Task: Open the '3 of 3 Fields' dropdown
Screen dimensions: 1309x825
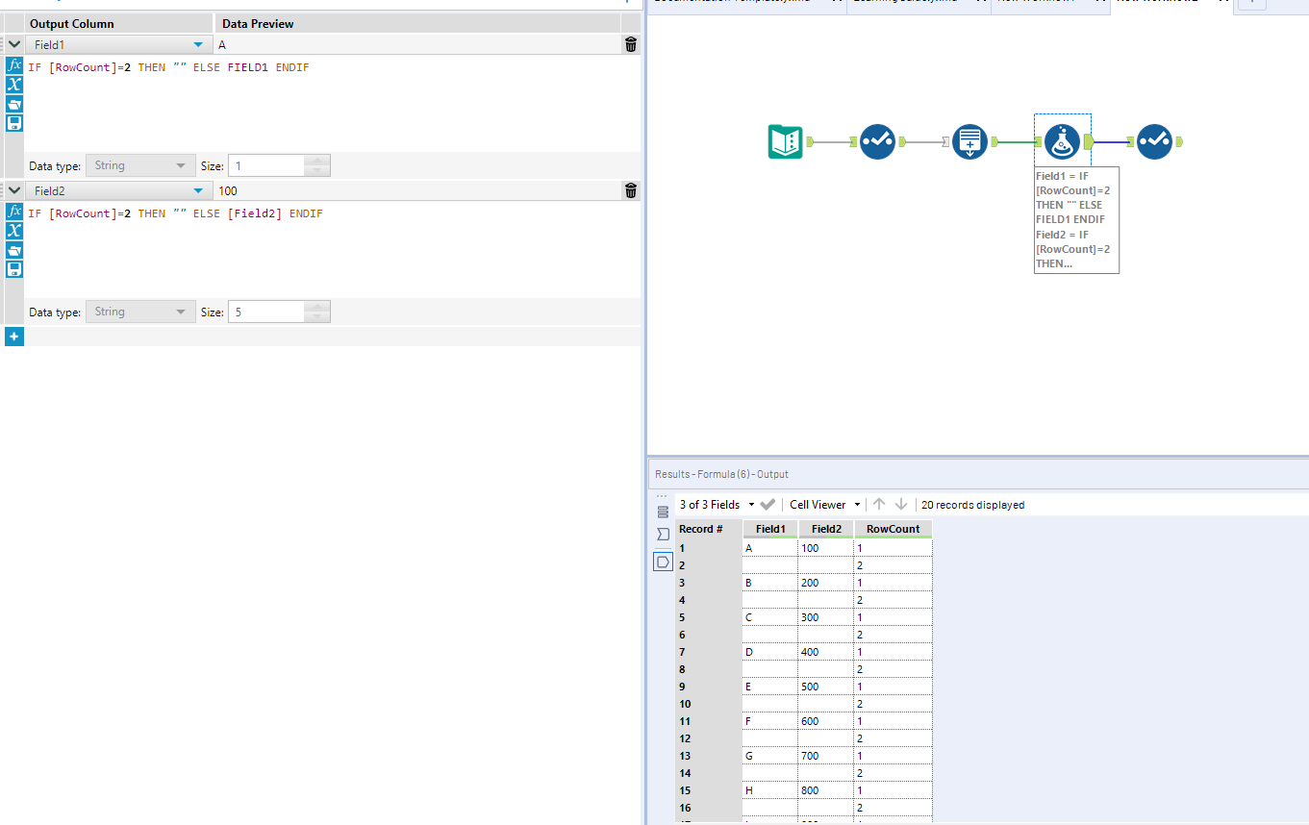Action: click(x=717, y=505)
